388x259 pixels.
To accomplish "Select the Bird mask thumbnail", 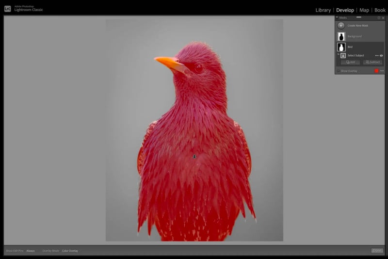I will (341, 47).
